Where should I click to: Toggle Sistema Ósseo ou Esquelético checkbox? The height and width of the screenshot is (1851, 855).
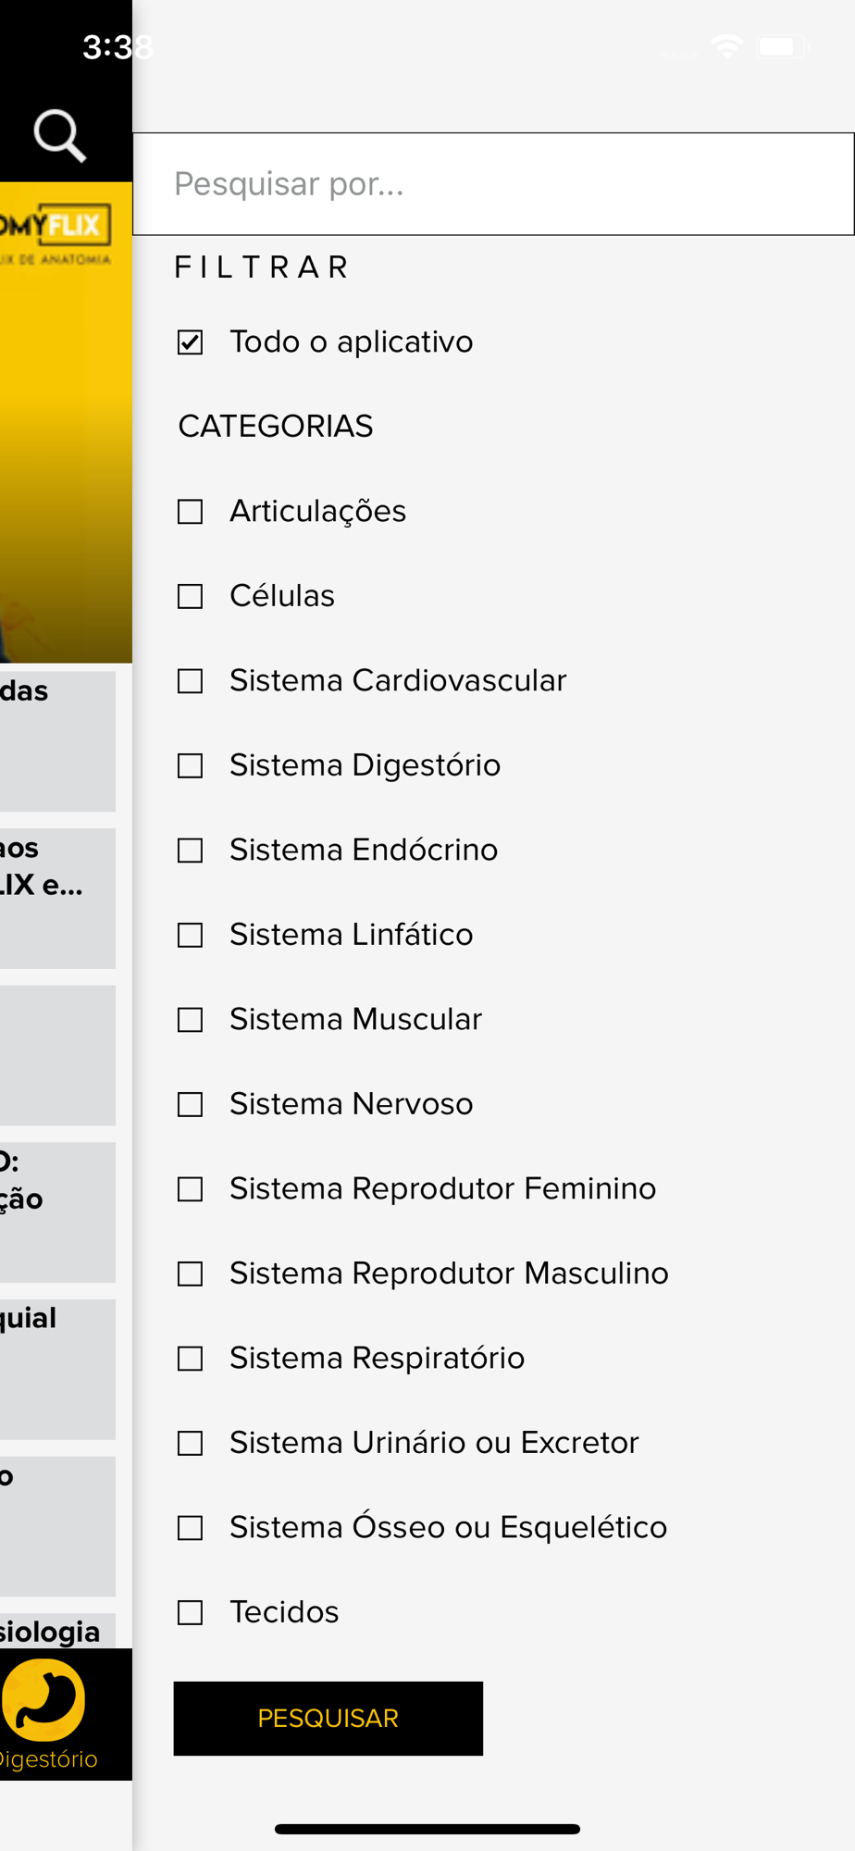point(190,1528)
